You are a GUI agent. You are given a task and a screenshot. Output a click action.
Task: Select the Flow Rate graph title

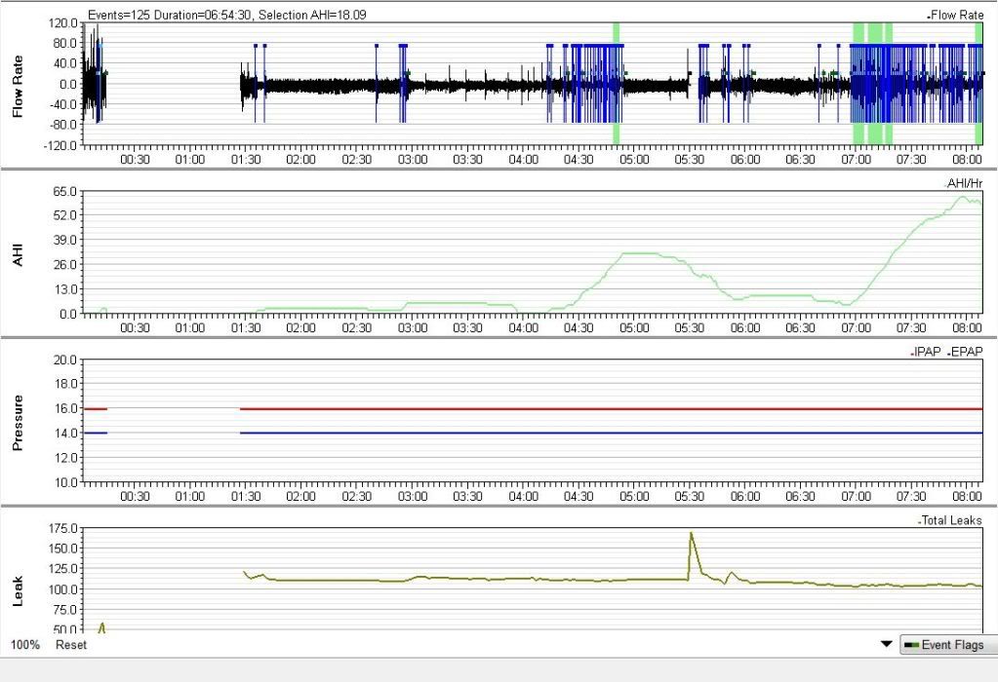tap(18, 85)
